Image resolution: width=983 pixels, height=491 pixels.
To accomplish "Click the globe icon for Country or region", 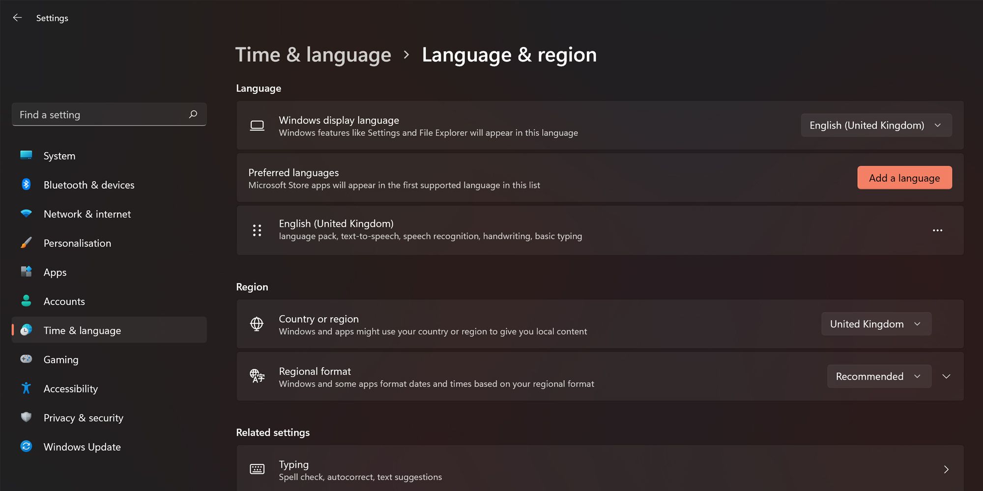I will (x=257, y=324).
